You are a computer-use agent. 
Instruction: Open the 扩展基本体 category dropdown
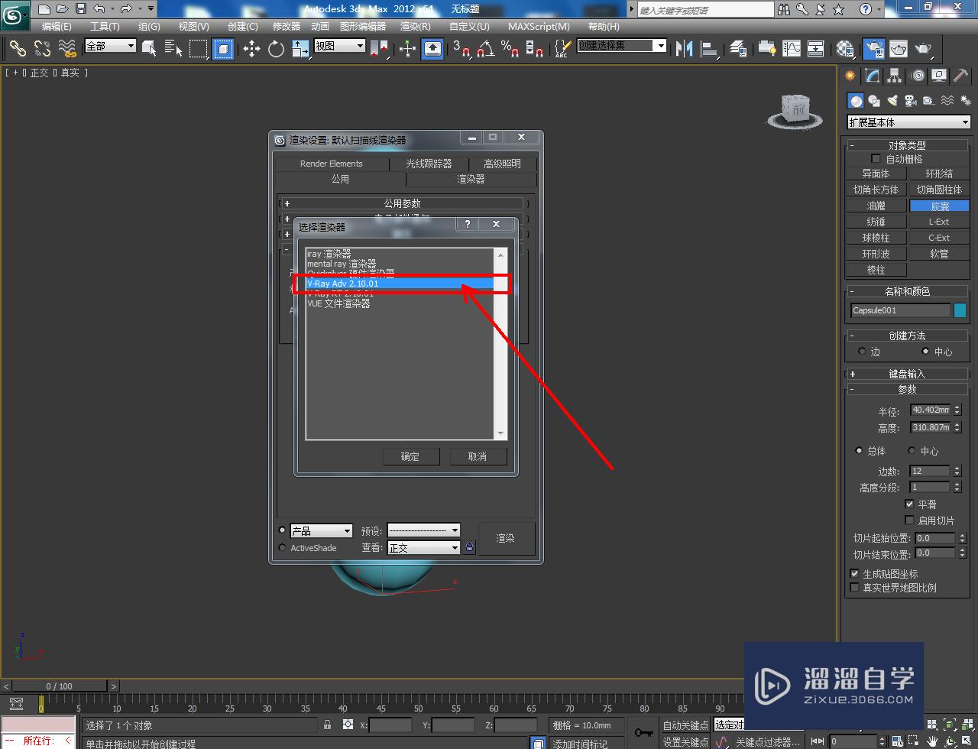click(x=908, y=122)
